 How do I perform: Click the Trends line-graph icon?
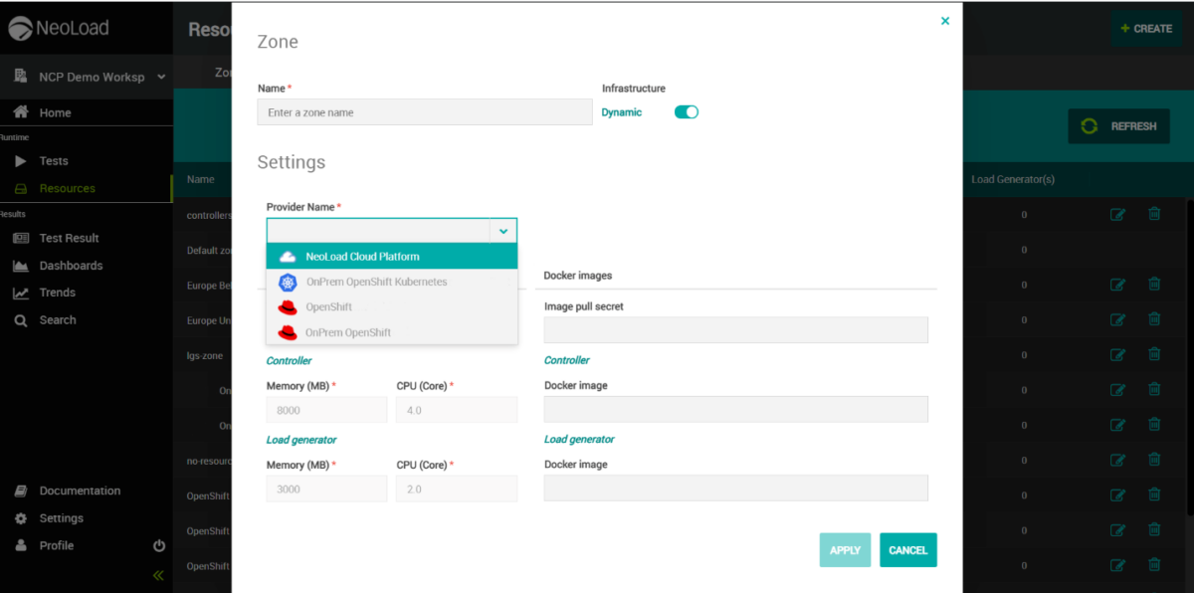pos(20,293)
